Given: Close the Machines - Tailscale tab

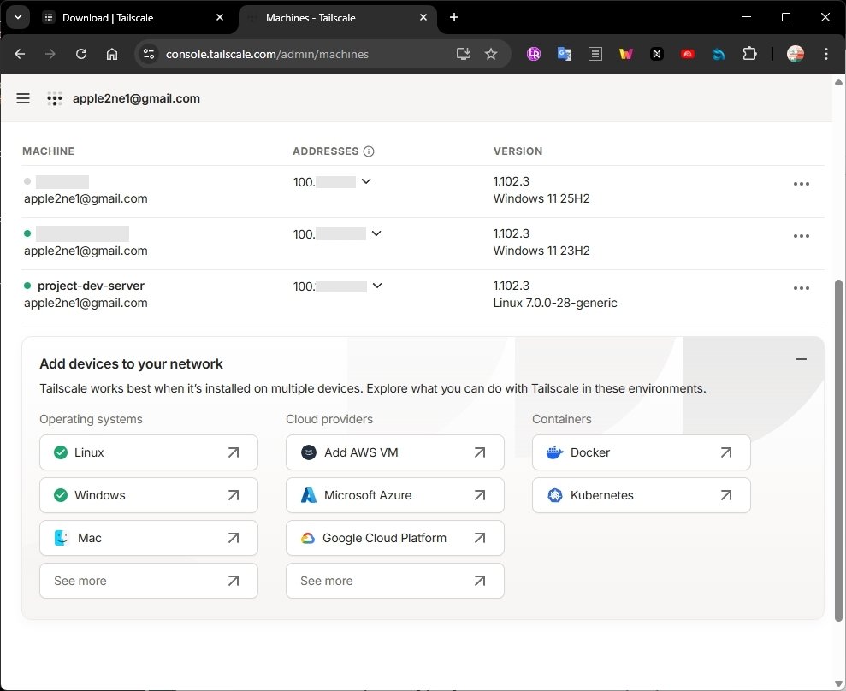Looking at the screenshot, I should point(423,17).
